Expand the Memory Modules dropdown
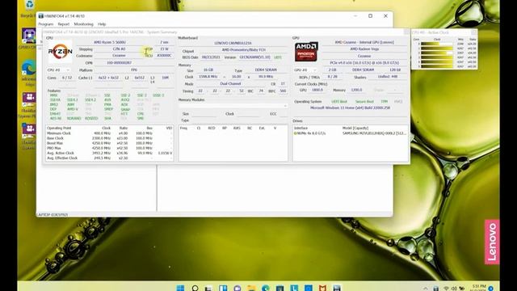 [233, 106]
